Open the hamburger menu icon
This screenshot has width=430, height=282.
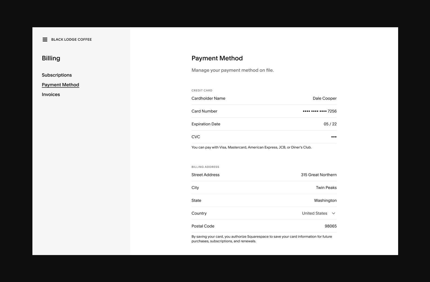45,40
